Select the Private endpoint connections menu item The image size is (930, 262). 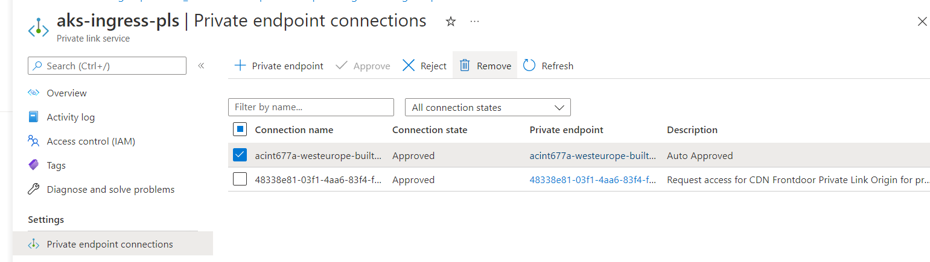[x=113, y=244]
